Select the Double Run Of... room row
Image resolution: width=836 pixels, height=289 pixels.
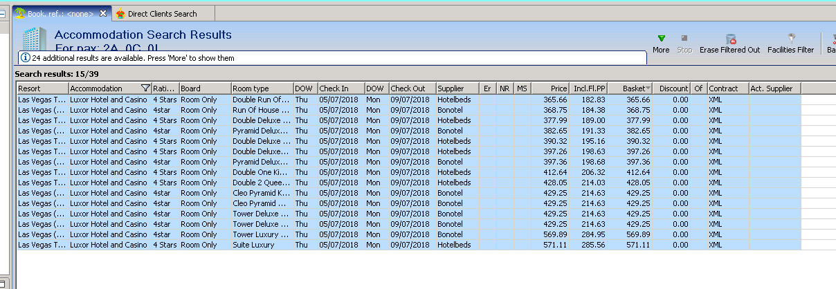click(x=408, y=100)
